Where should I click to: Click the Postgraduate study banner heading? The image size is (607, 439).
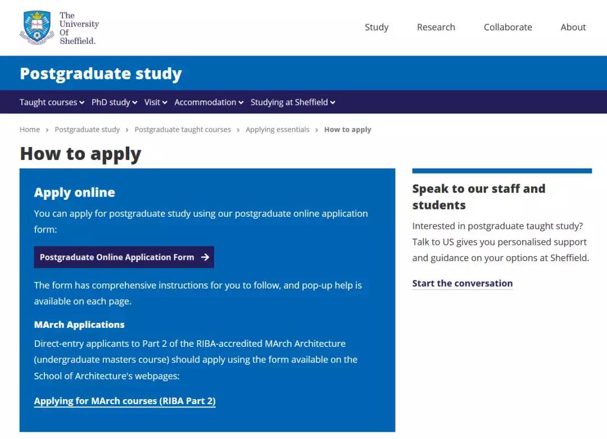tap(101, 74)
